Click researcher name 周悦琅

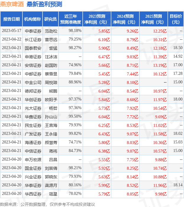pos(51,83)
